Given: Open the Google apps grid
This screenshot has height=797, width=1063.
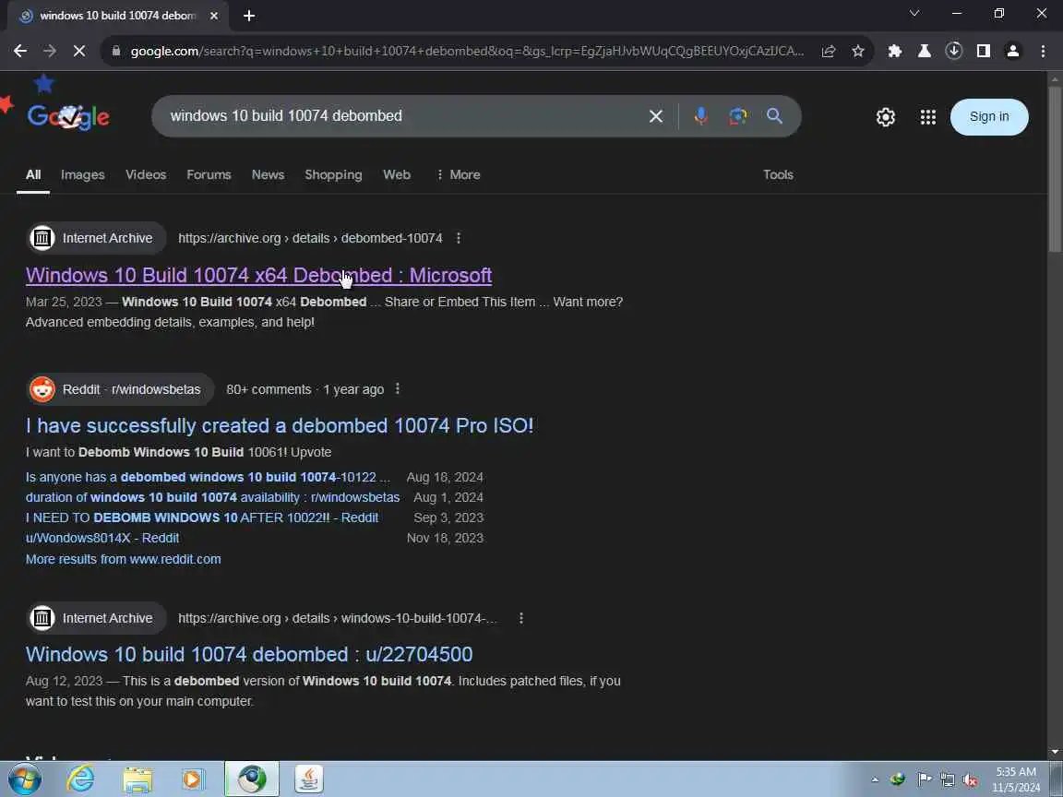Looking at the screenshot, I should [x=928, y=117].
